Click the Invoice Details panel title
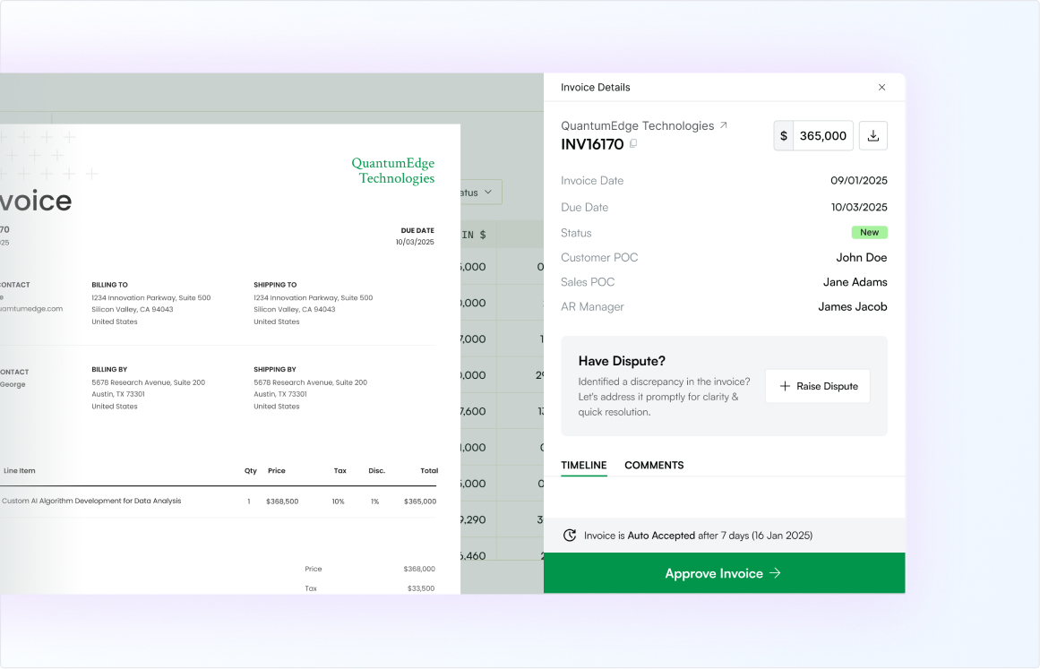 595,87
